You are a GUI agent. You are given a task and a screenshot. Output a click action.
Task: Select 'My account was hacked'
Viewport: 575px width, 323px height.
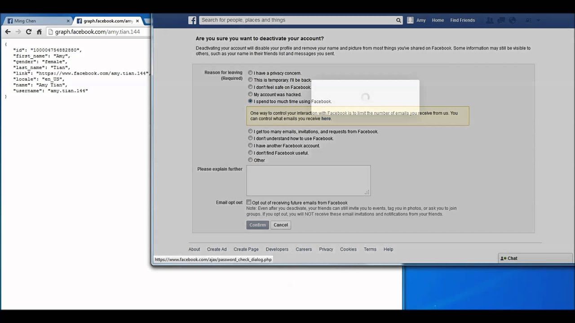point(250,94)
